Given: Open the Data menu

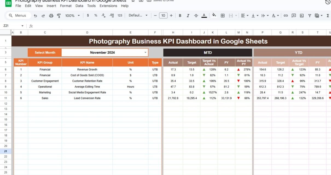Looking at the screenshot, I should [79, 6].
